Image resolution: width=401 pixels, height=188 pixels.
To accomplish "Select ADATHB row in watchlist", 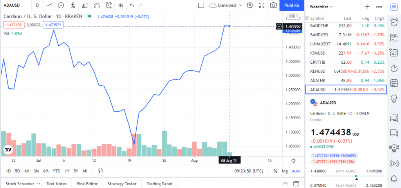I will pyautogui.click(x=346, y=81).
